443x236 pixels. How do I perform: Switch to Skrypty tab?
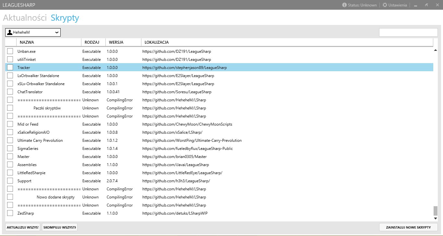pos(65,18)
